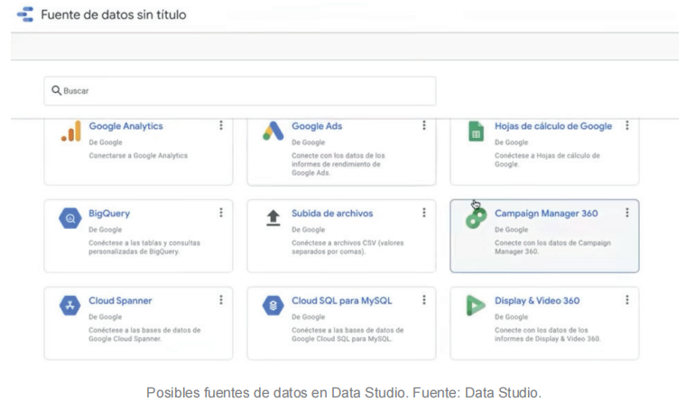This screenshot has height=420, width=695.
Task: Select the Subida de archivos connector title
Action: coord(332,214)
